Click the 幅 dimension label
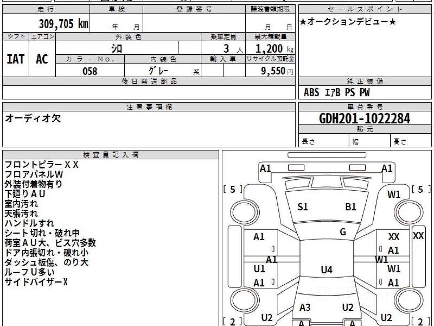434x326 pixels. coord(356,142)
